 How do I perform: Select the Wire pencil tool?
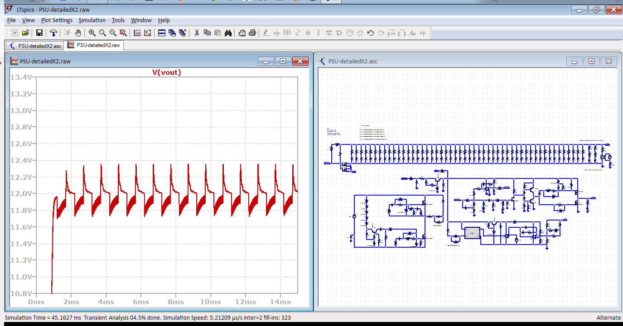266,33
